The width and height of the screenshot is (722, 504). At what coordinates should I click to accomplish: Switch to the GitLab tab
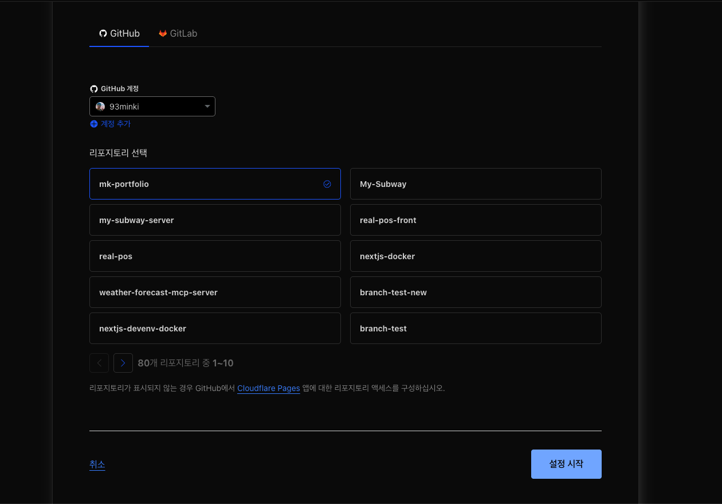point(178,33)
